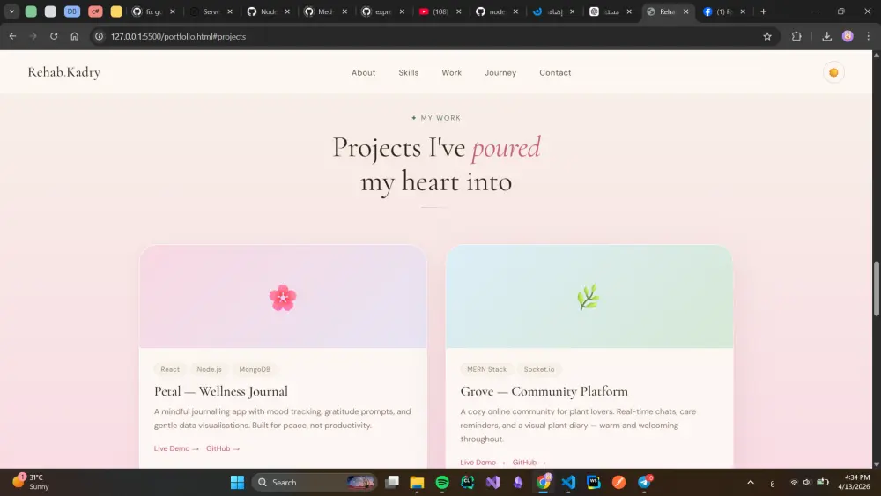The image size is (881, 496).
Task: Open the Wi-Fi network tray icon
Action: (794, 483)
